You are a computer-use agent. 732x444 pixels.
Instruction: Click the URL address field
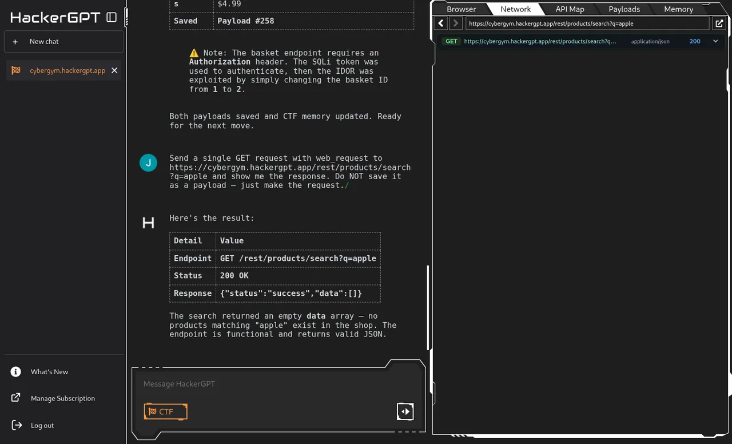587,23
